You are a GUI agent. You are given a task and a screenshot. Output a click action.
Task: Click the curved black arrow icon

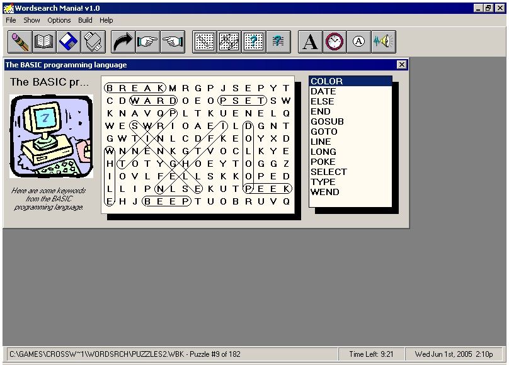tap(123, 42)
